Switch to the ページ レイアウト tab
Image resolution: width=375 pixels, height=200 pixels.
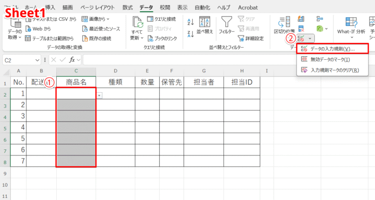pyautogui.click(x=97, y=8)
